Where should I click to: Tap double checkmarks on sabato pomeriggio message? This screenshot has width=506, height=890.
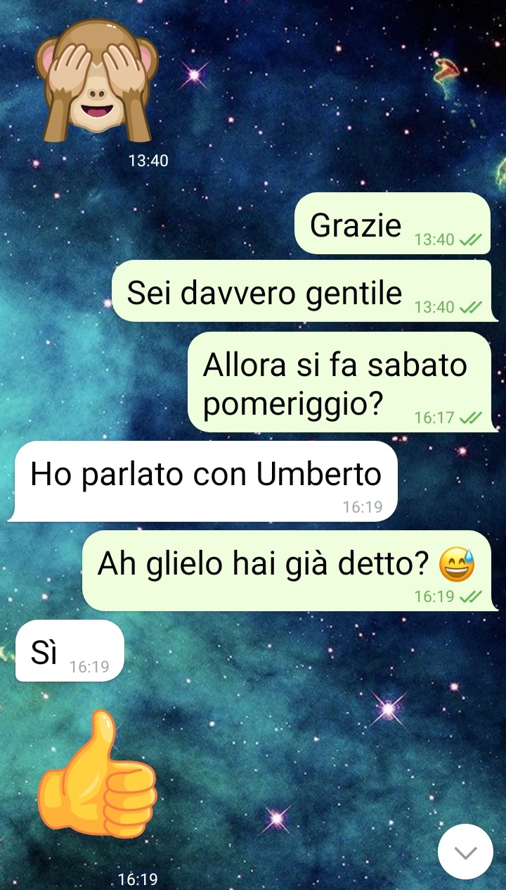point(470,418)
